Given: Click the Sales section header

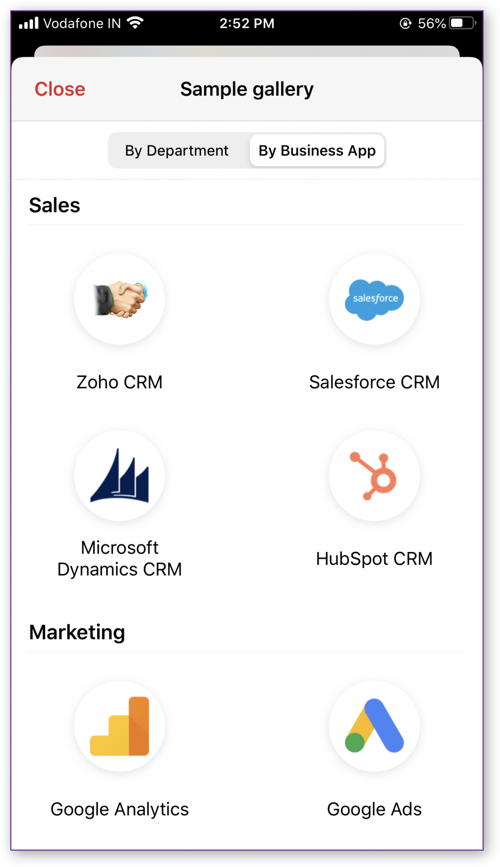Looking at the screenshot, I should [x=55, y=204].
